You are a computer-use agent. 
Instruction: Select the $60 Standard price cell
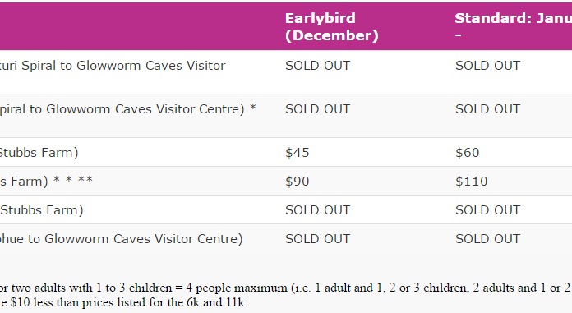468,153
